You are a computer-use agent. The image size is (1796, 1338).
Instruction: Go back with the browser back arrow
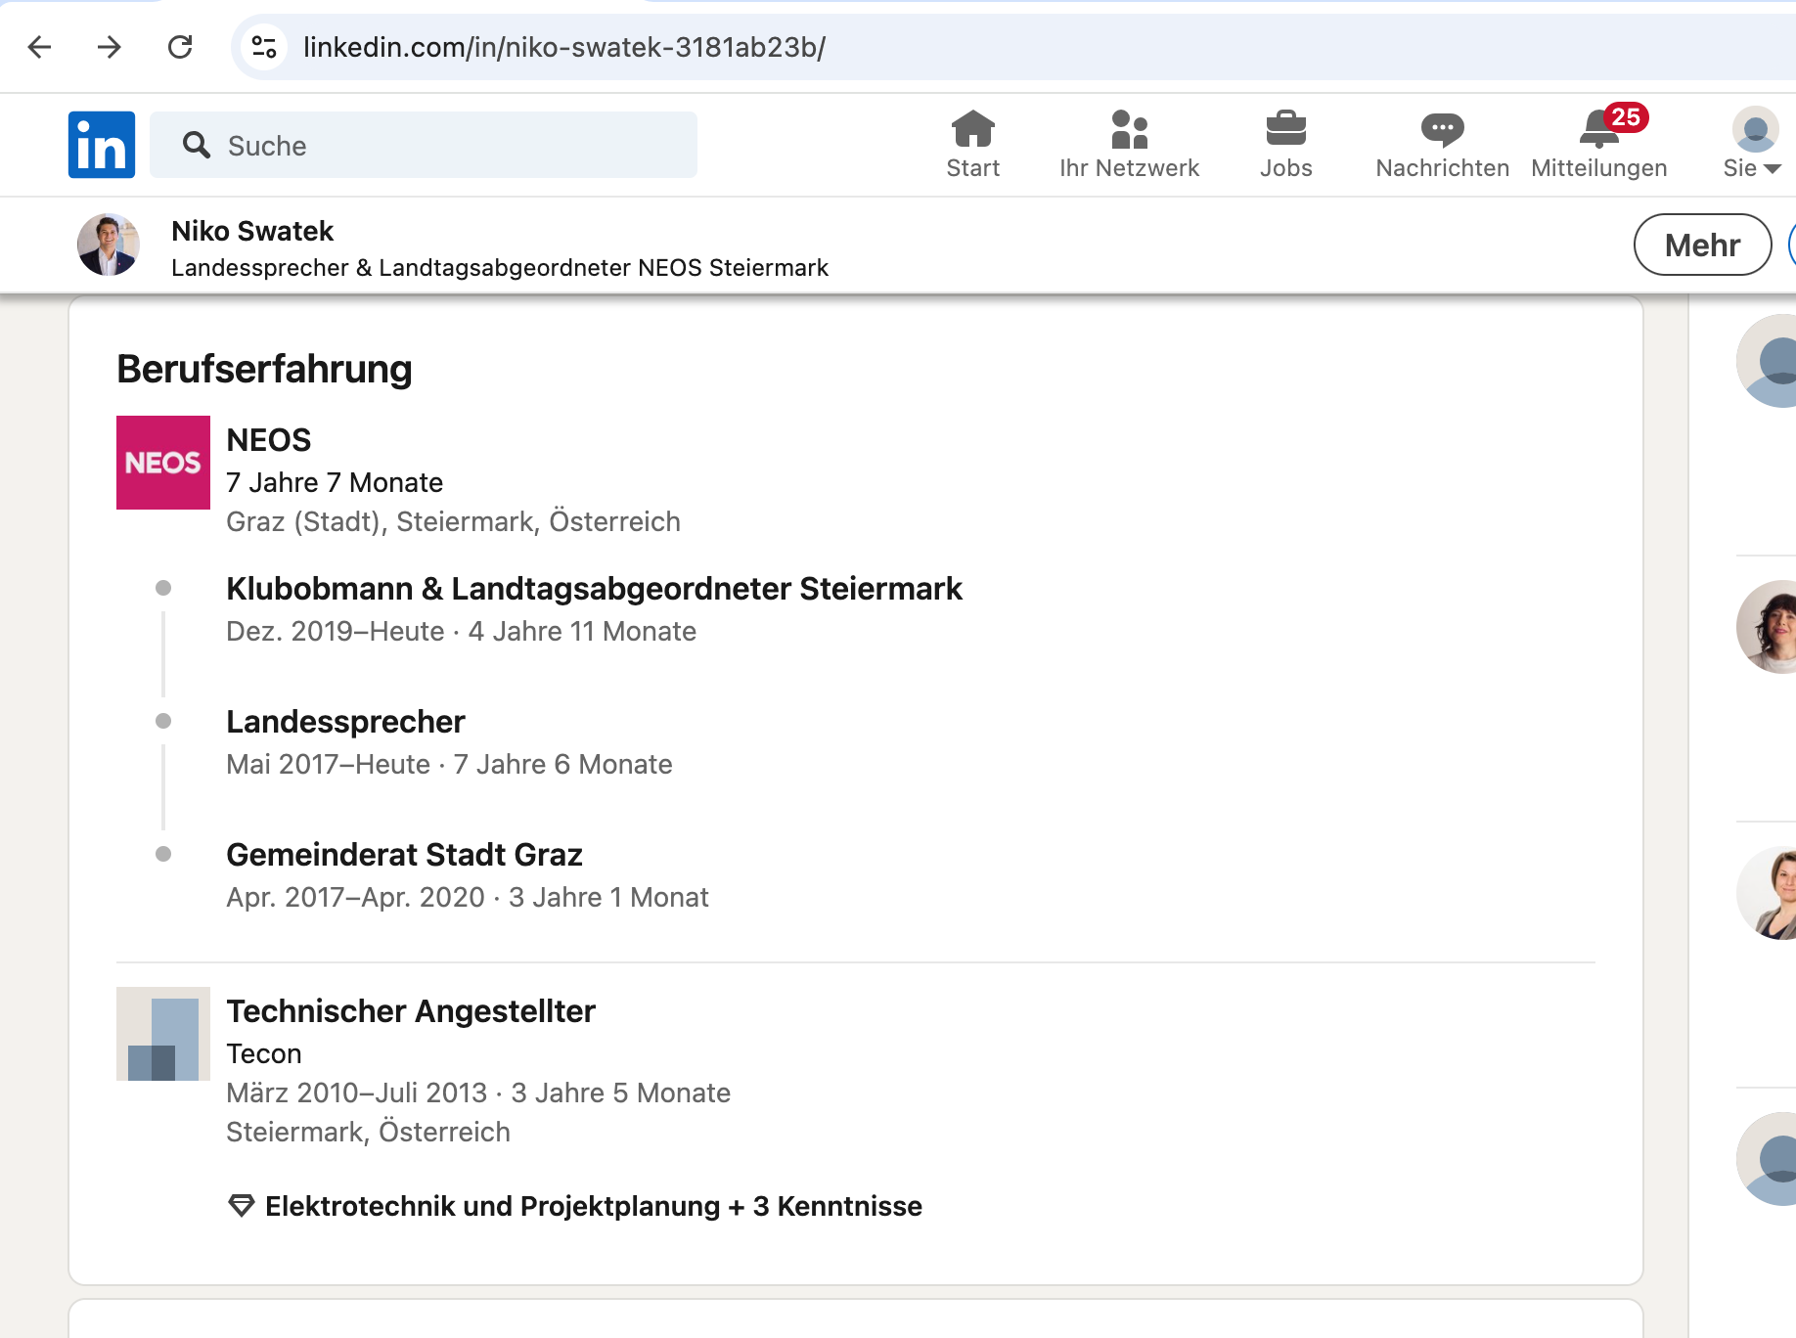click(x=39, y=47)
